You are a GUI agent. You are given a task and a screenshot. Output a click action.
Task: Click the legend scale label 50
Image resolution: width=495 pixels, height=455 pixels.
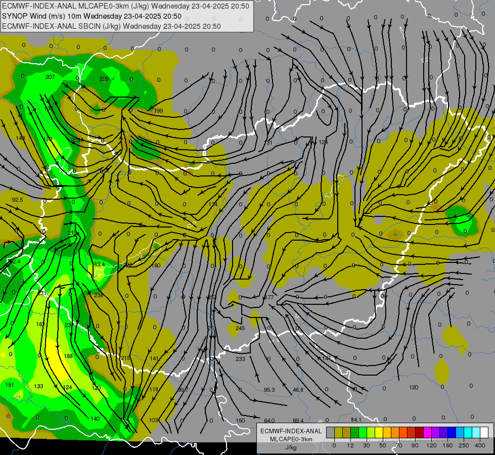pyautogui.click(x=383, y=445)
